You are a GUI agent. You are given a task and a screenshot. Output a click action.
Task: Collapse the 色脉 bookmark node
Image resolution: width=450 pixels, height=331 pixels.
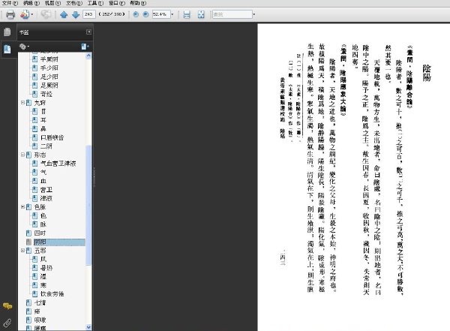pyautogui.click(x=22, y=207)
